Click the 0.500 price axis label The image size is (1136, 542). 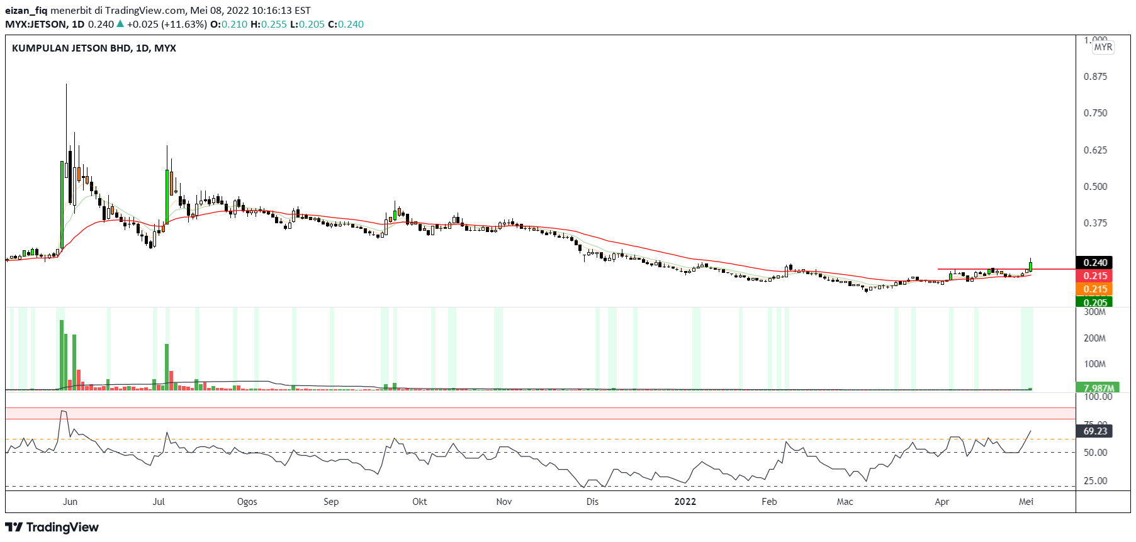[x=1095, y=186]
